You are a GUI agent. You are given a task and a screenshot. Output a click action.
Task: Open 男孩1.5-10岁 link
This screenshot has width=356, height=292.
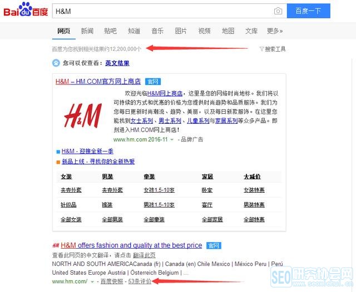159,205
